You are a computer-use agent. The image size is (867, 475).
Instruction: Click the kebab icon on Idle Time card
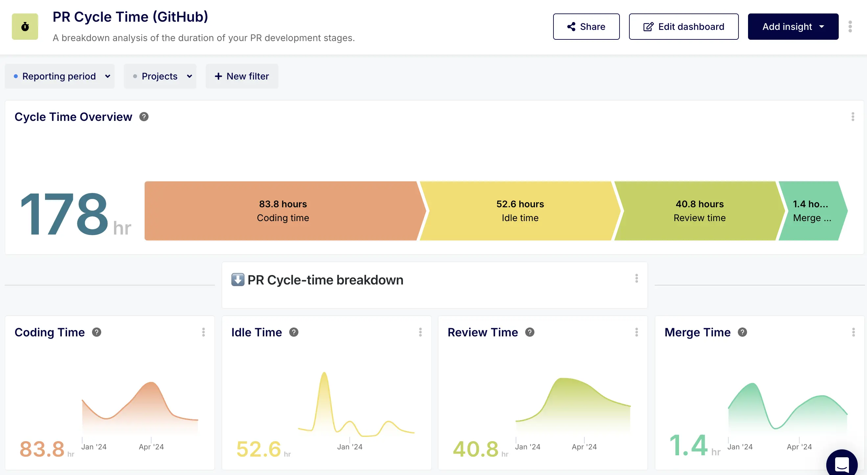click(420, 332)
